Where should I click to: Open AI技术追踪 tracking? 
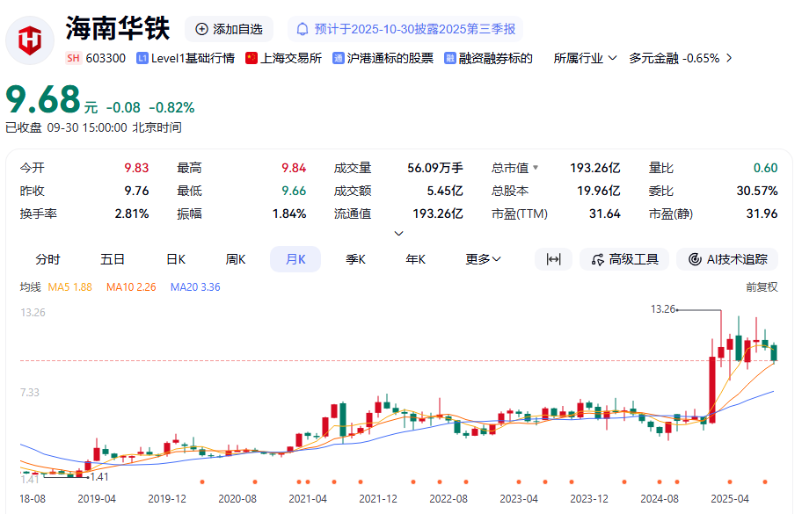click(728, 259)
